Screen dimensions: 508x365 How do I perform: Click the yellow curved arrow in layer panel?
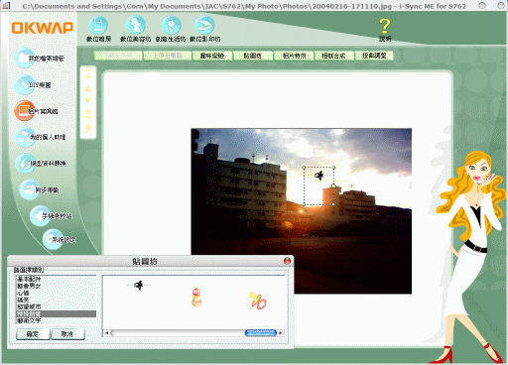(x=88, y=128)
